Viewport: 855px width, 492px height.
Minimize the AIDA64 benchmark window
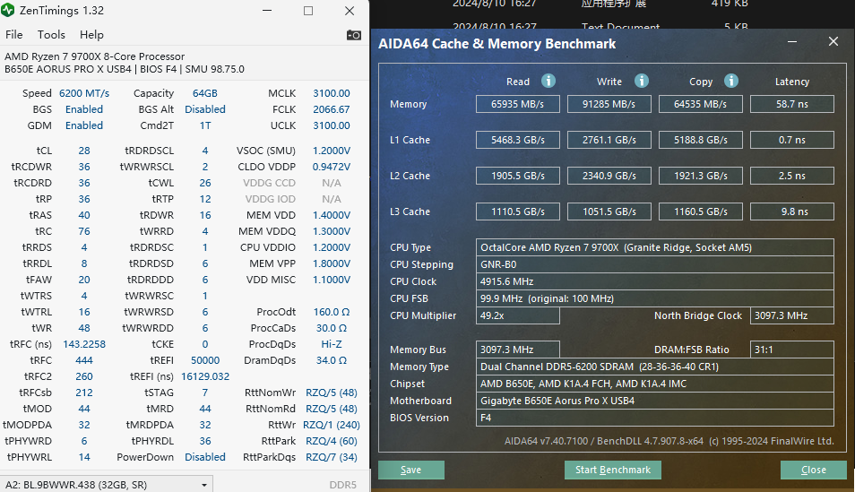coord(791,42)
